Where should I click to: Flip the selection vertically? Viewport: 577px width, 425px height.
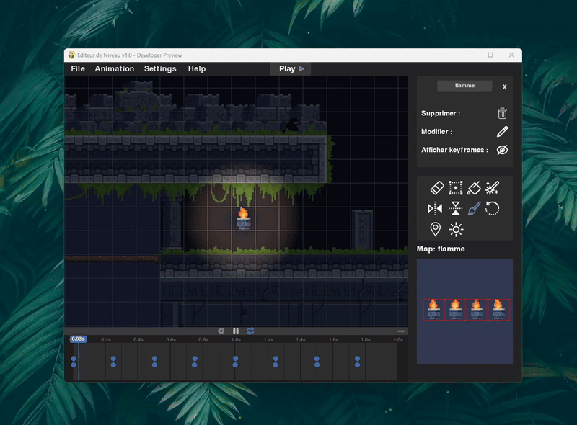(455, 208)
